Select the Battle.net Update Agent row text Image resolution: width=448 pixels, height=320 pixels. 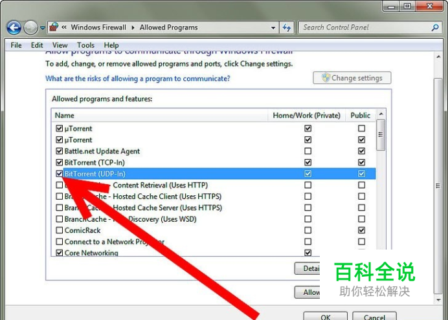(102, 151)
